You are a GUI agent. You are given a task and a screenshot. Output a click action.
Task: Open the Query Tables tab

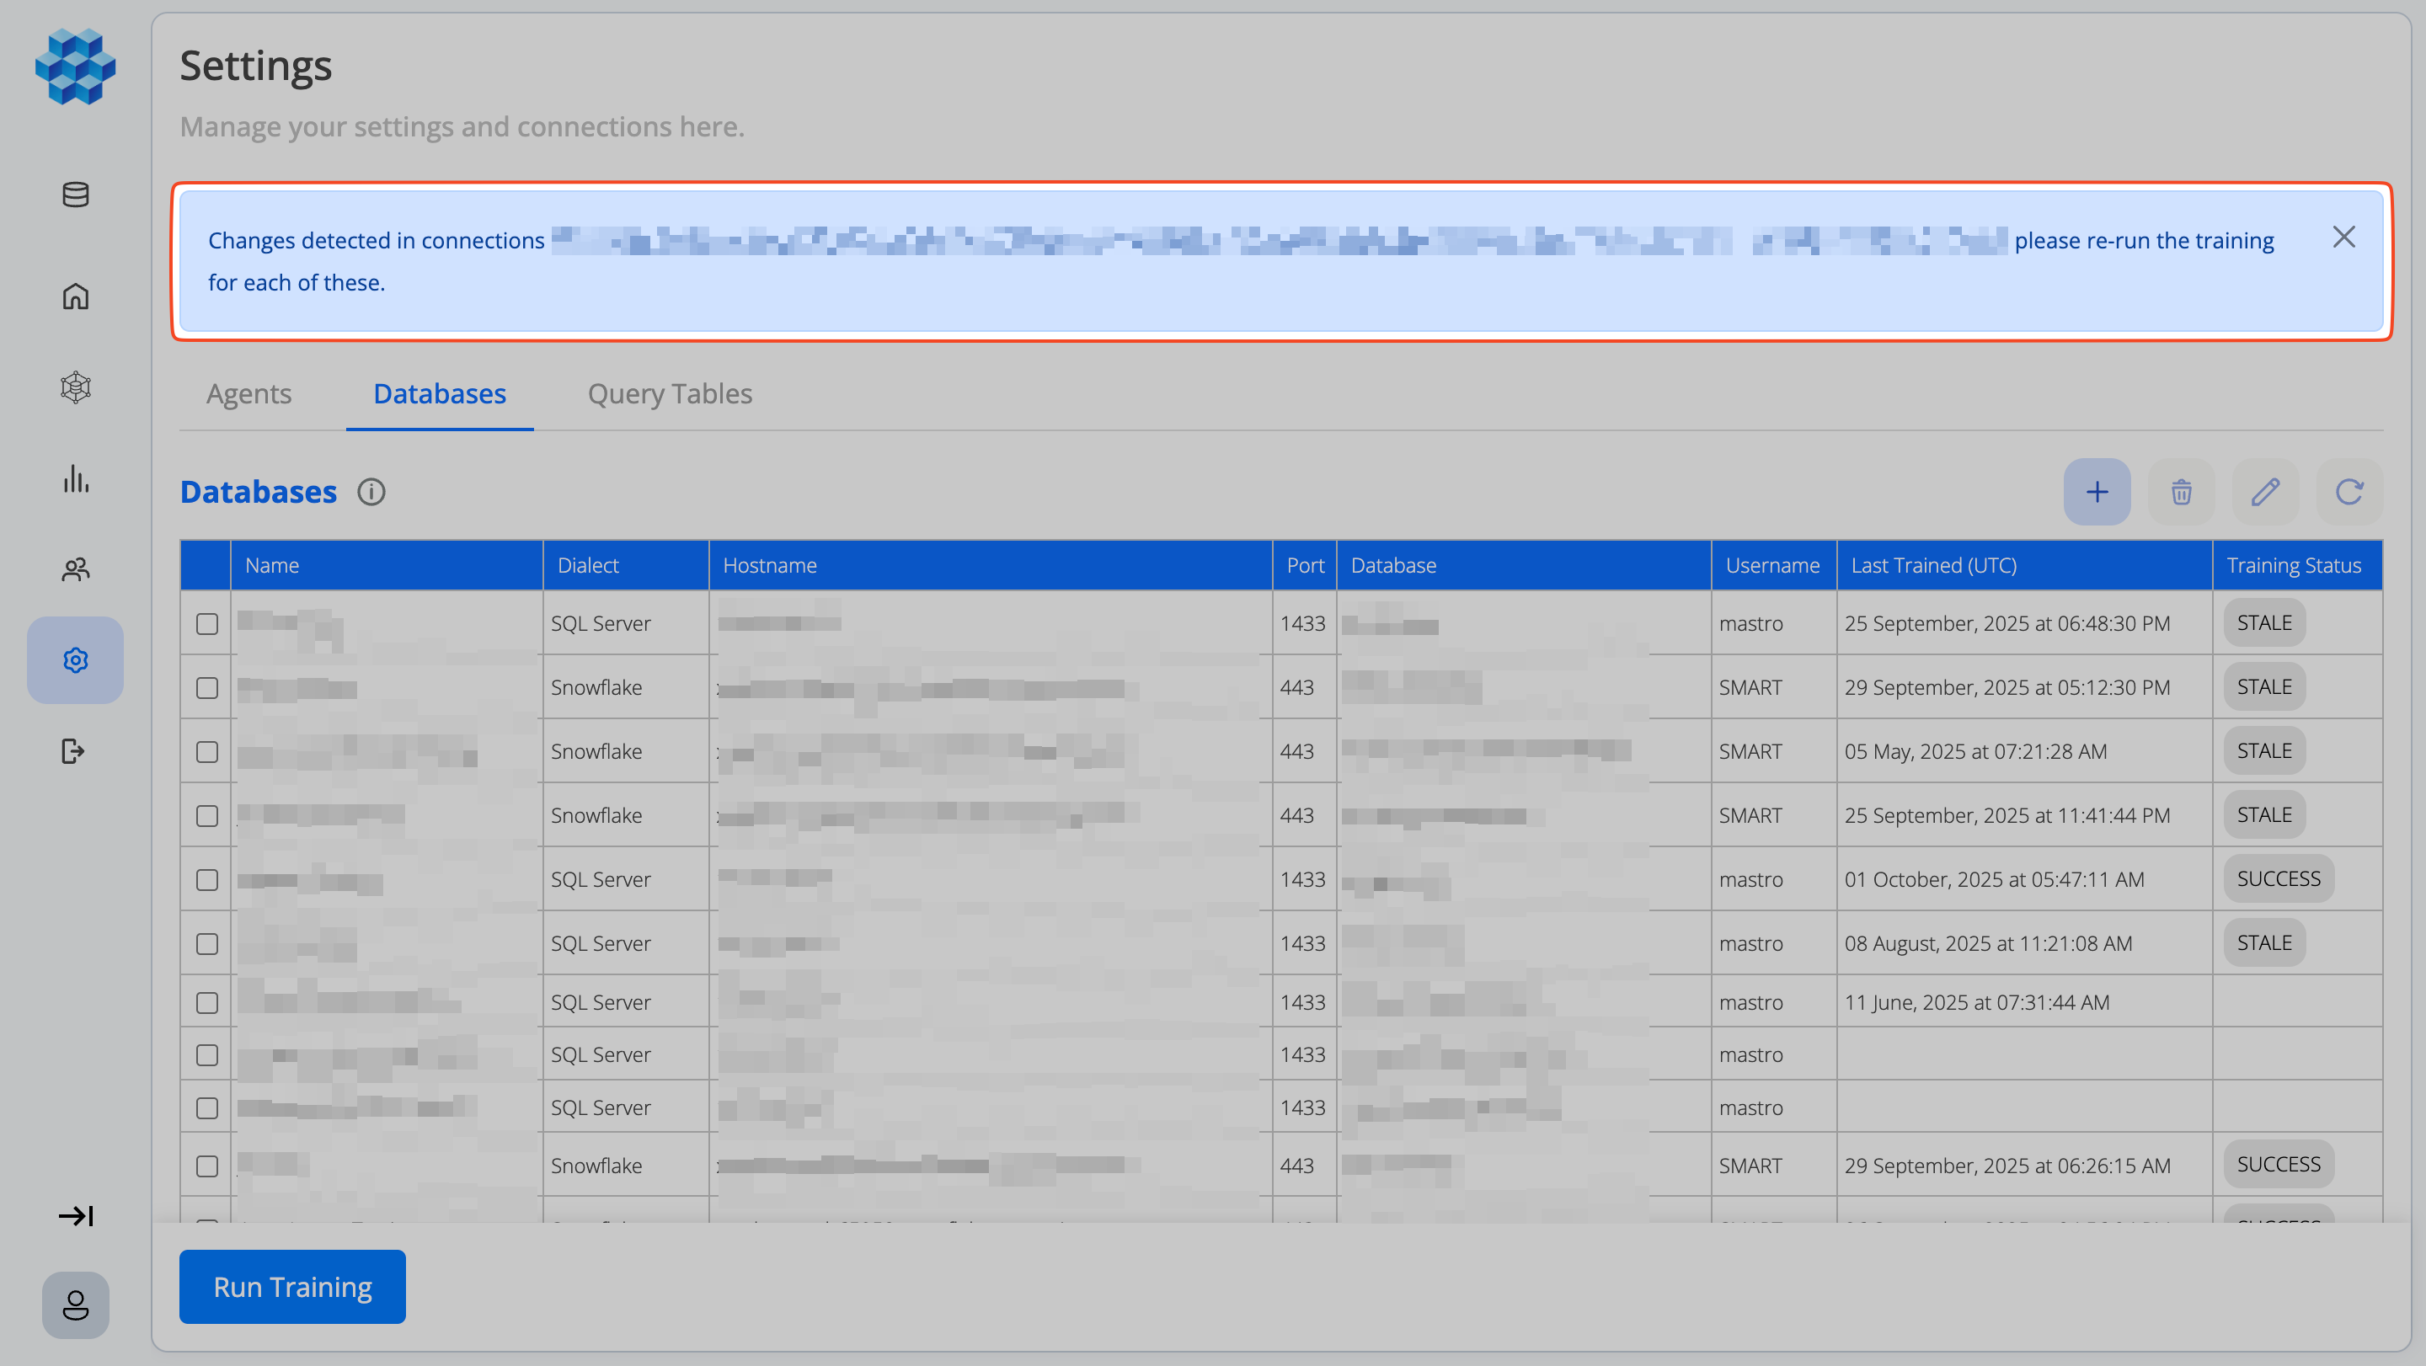click(669, 393)
